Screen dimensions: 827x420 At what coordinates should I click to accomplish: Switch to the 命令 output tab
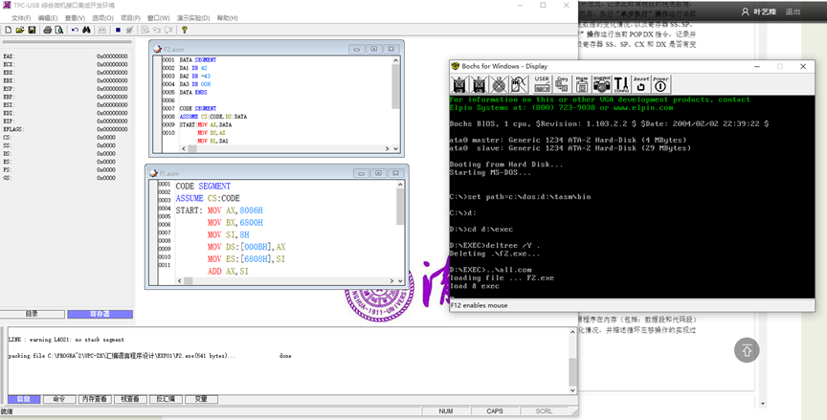[59, 400]
